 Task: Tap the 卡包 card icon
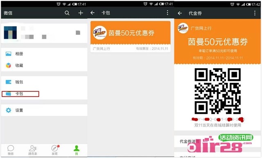pos(8,94)
